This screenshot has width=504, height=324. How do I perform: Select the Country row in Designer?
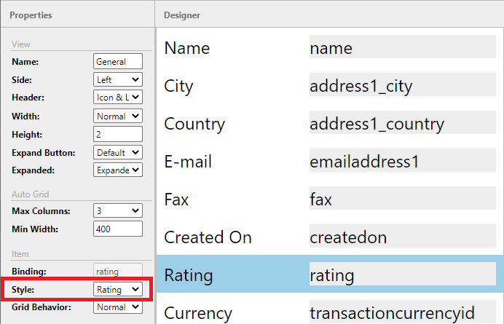click(329, 124)
